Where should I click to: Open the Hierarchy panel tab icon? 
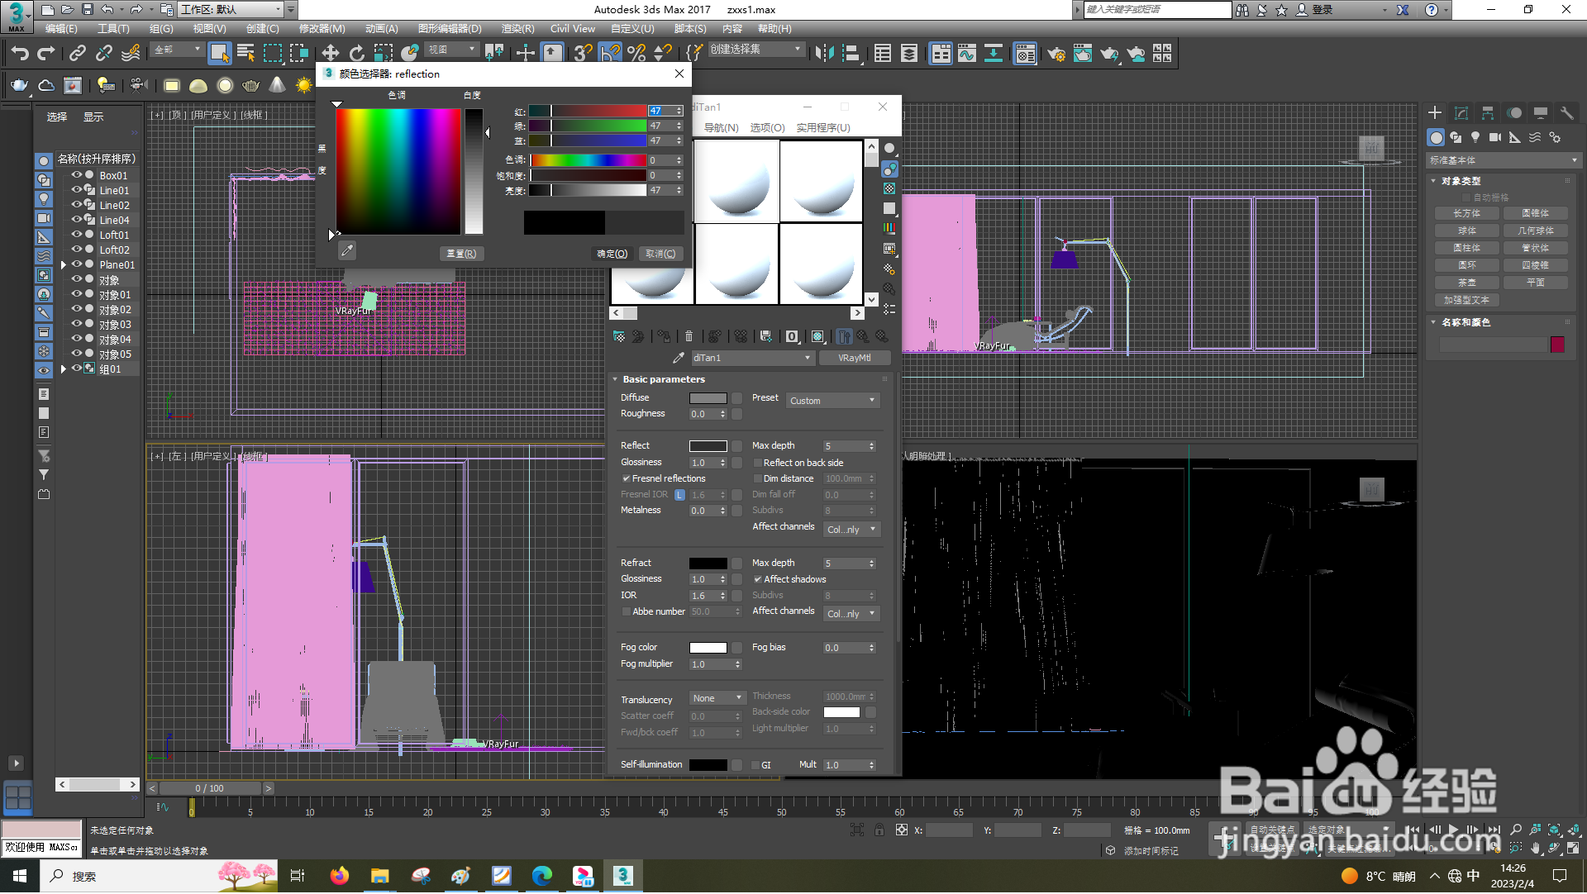click(1488, 113)
